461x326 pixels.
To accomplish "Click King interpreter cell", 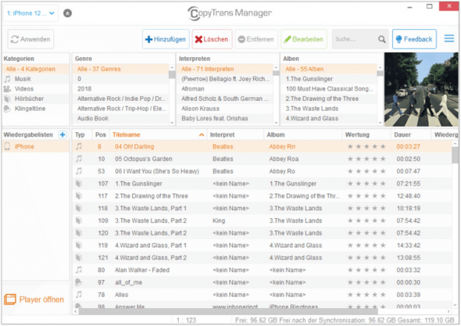I will pyautogui.click(x=219, y=220).
